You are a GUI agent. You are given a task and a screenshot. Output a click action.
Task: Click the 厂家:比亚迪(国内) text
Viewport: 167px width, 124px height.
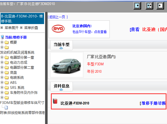[x=101, y=57]
